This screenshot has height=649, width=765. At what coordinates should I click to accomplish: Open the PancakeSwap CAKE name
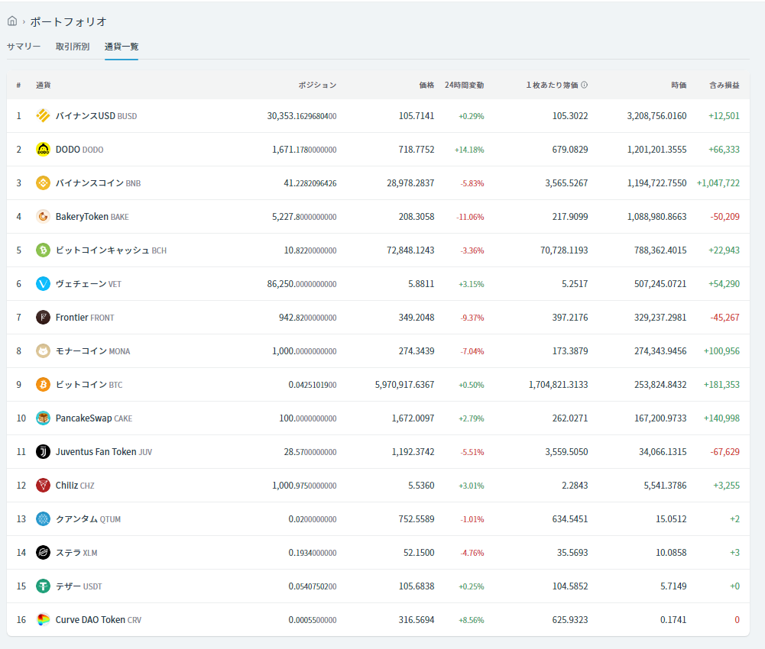pyautogui.click(x=94, y=419)
